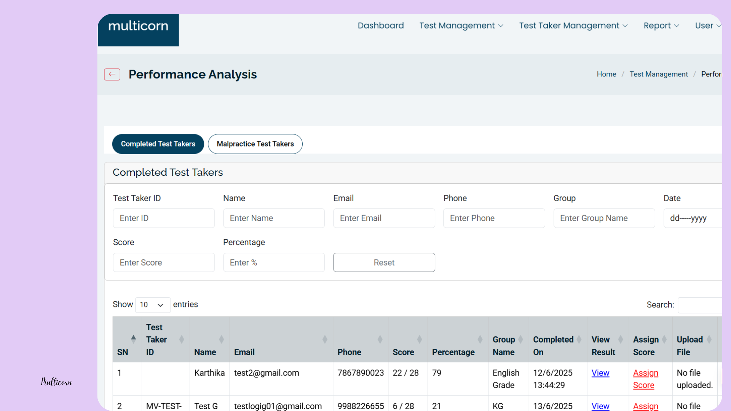Screen dimensions: 731x411
Task: Sort table by Phone column icon
Action: pos(380,339)
